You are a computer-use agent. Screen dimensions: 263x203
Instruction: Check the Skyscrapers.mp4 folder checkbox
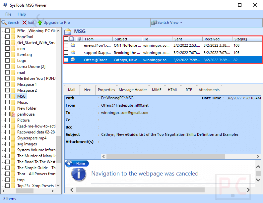[x=7, y=138]
